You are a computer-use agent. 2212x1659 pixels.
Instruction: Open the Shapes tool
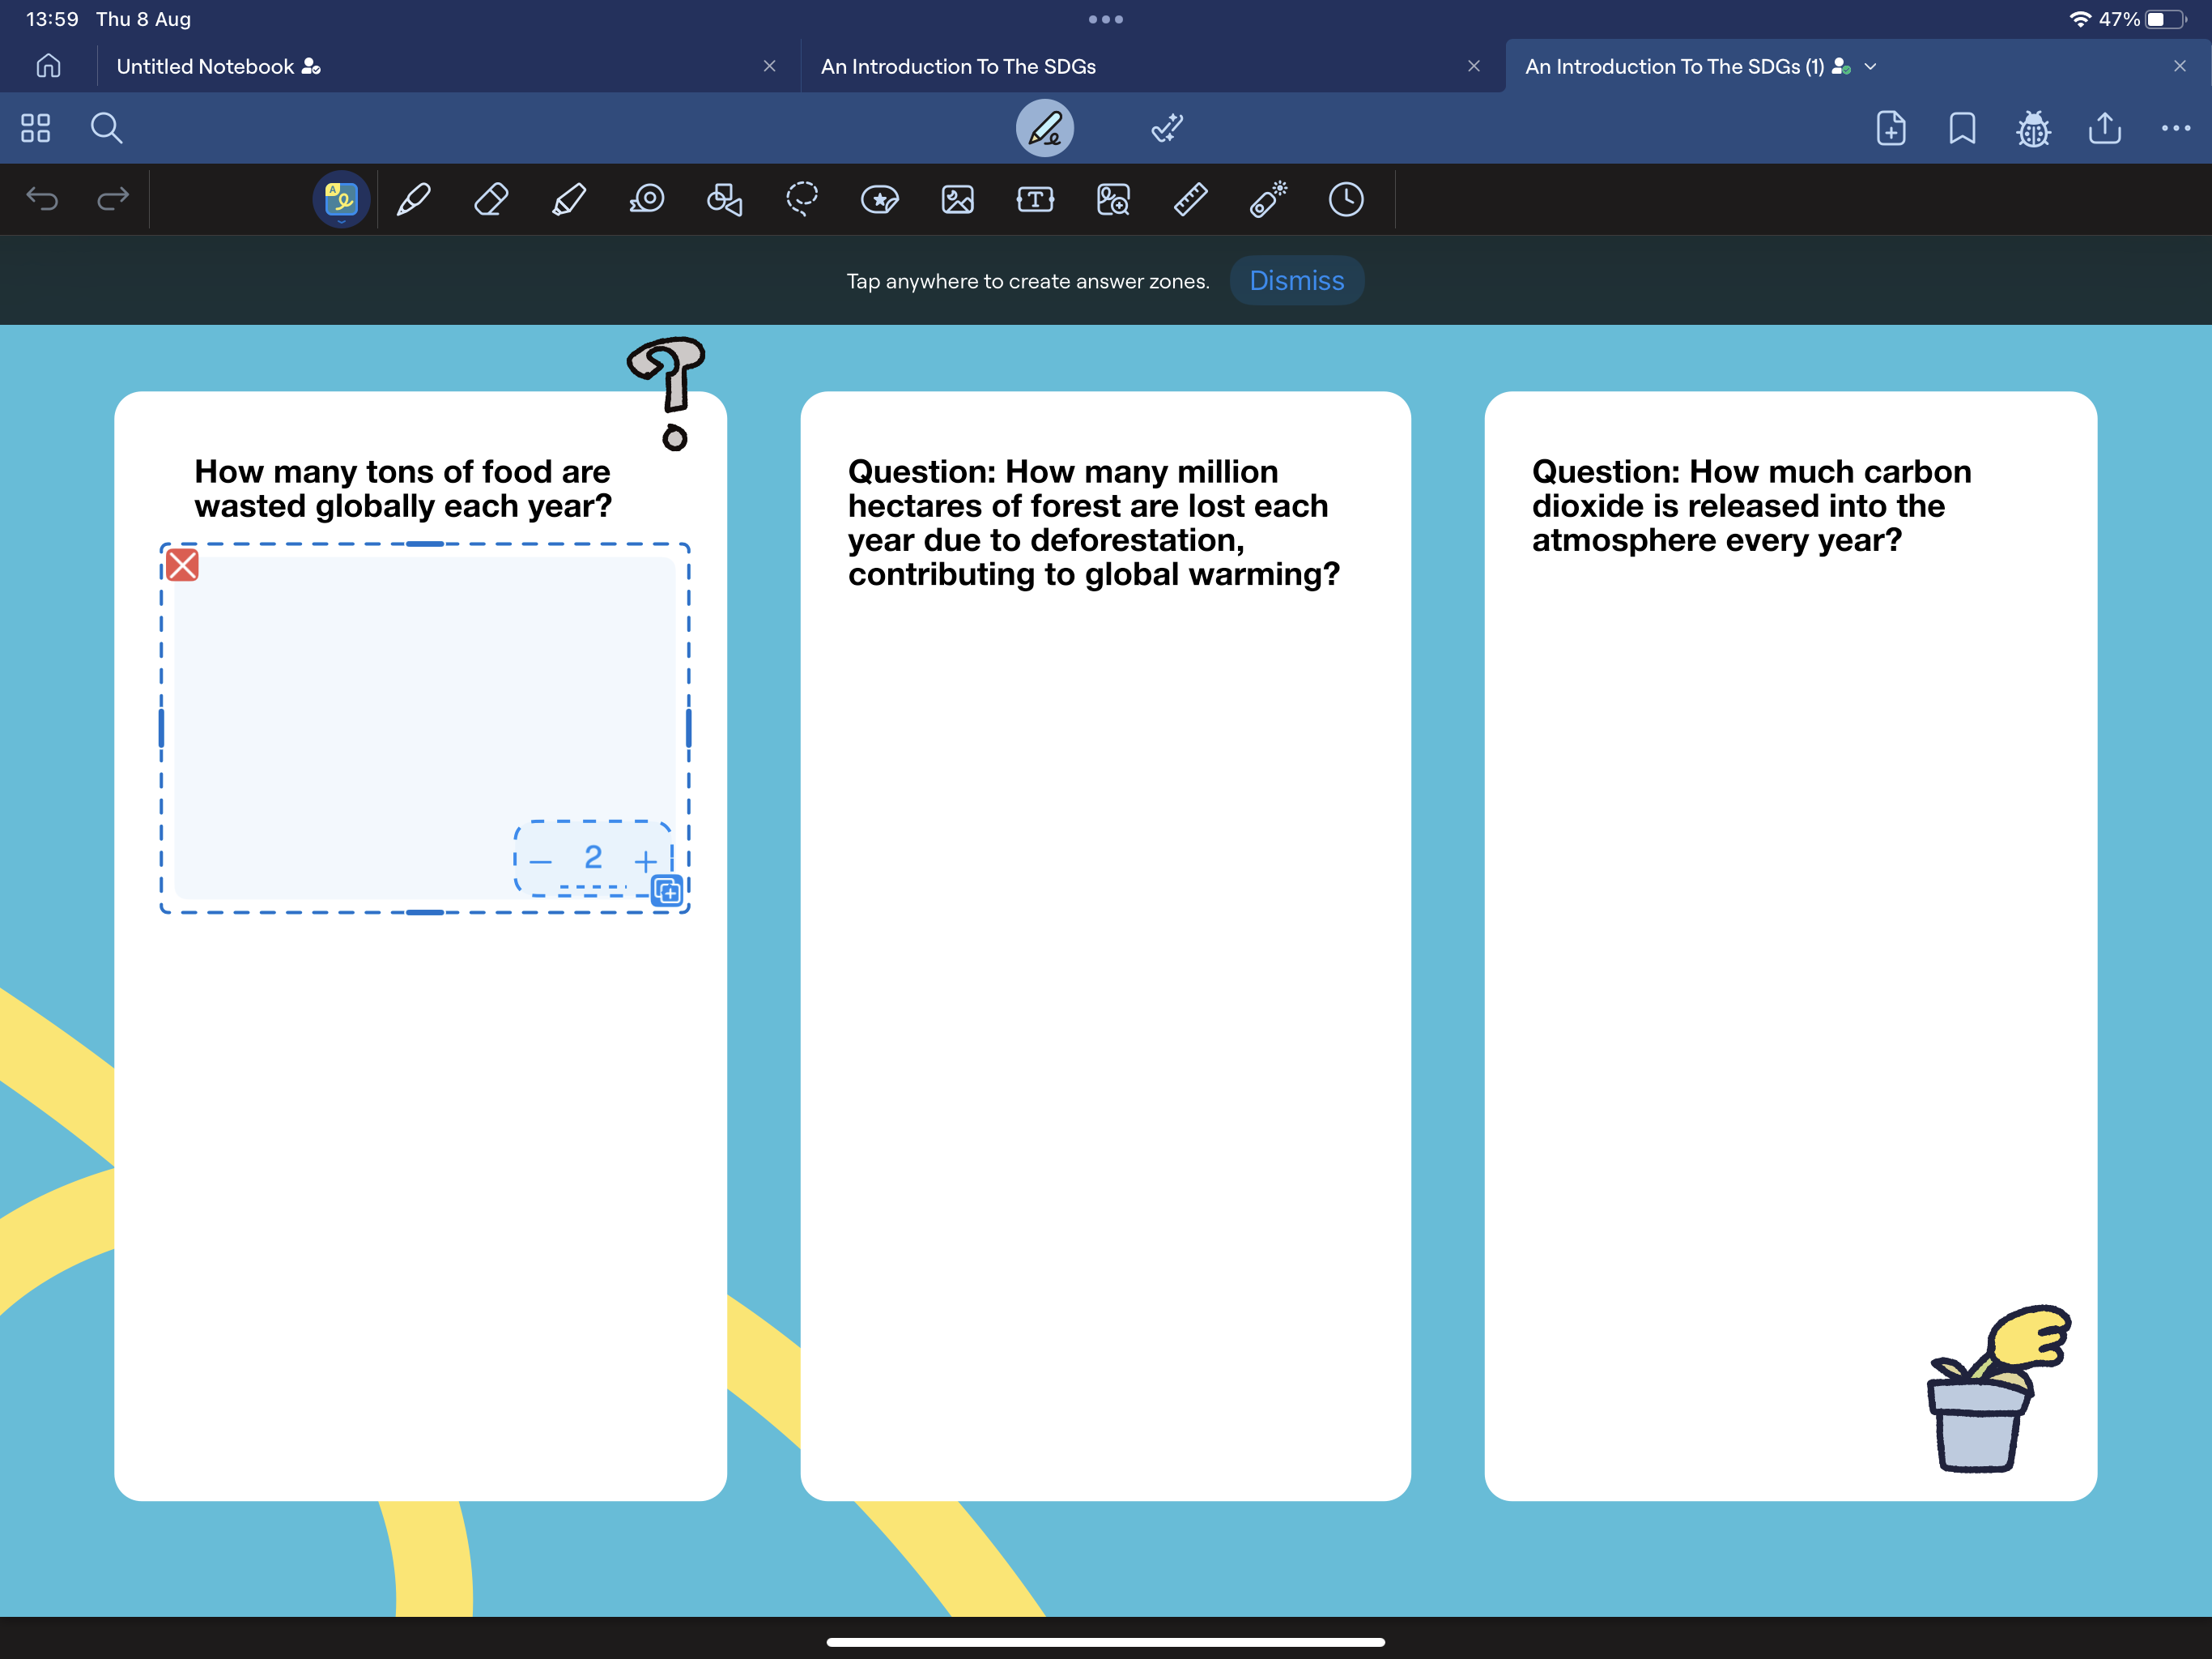pyautogui.click(x=724, y=199)
